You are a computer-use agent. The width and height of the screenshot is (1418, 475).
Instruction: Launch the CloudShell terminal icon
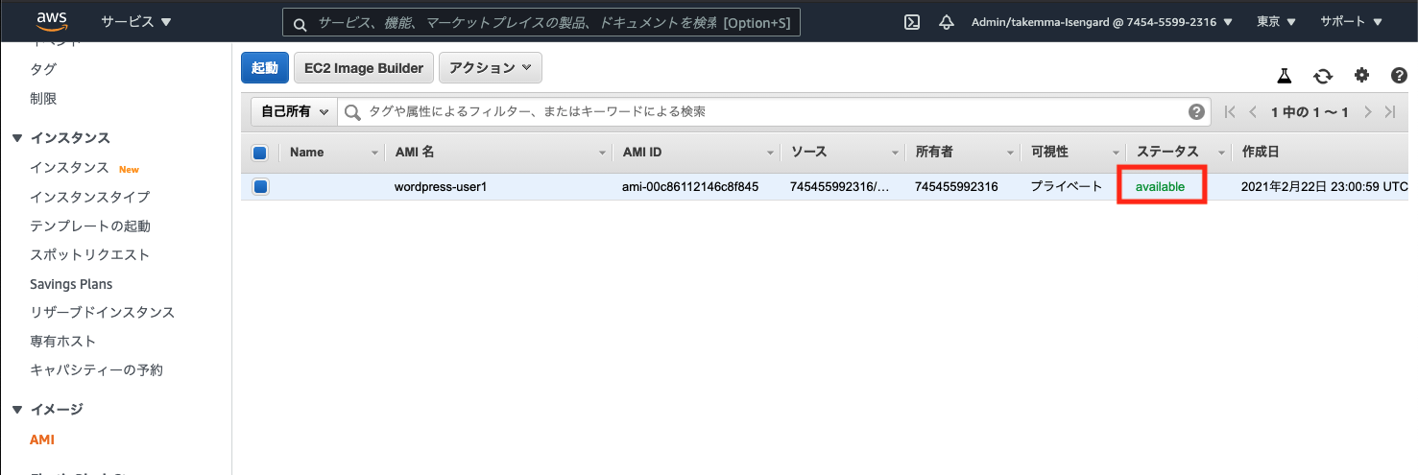pos(913,22)
